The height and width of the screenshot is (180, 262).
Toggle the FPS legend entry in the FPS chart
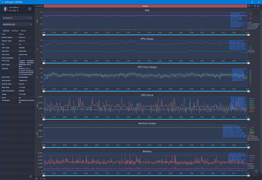point(249,22)
